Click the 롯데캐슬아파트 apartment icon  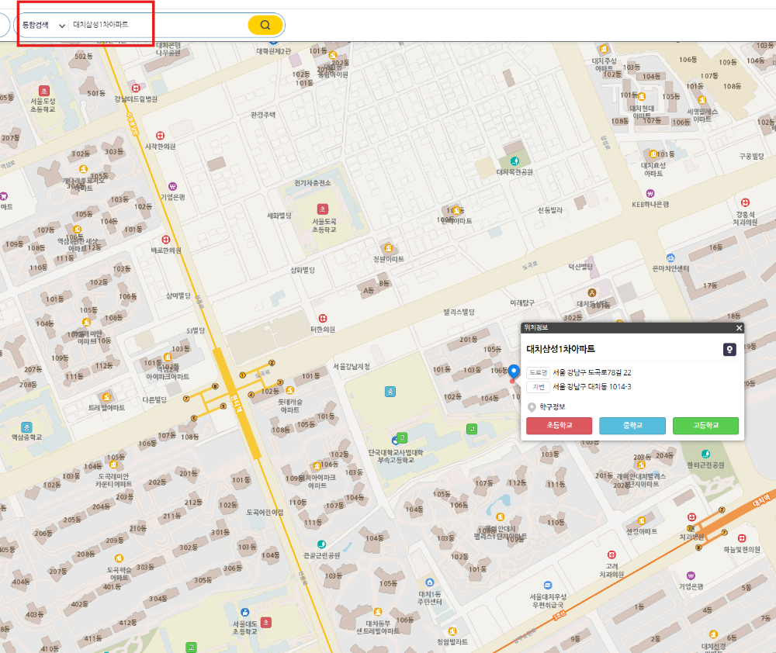(x=290, y=391)
